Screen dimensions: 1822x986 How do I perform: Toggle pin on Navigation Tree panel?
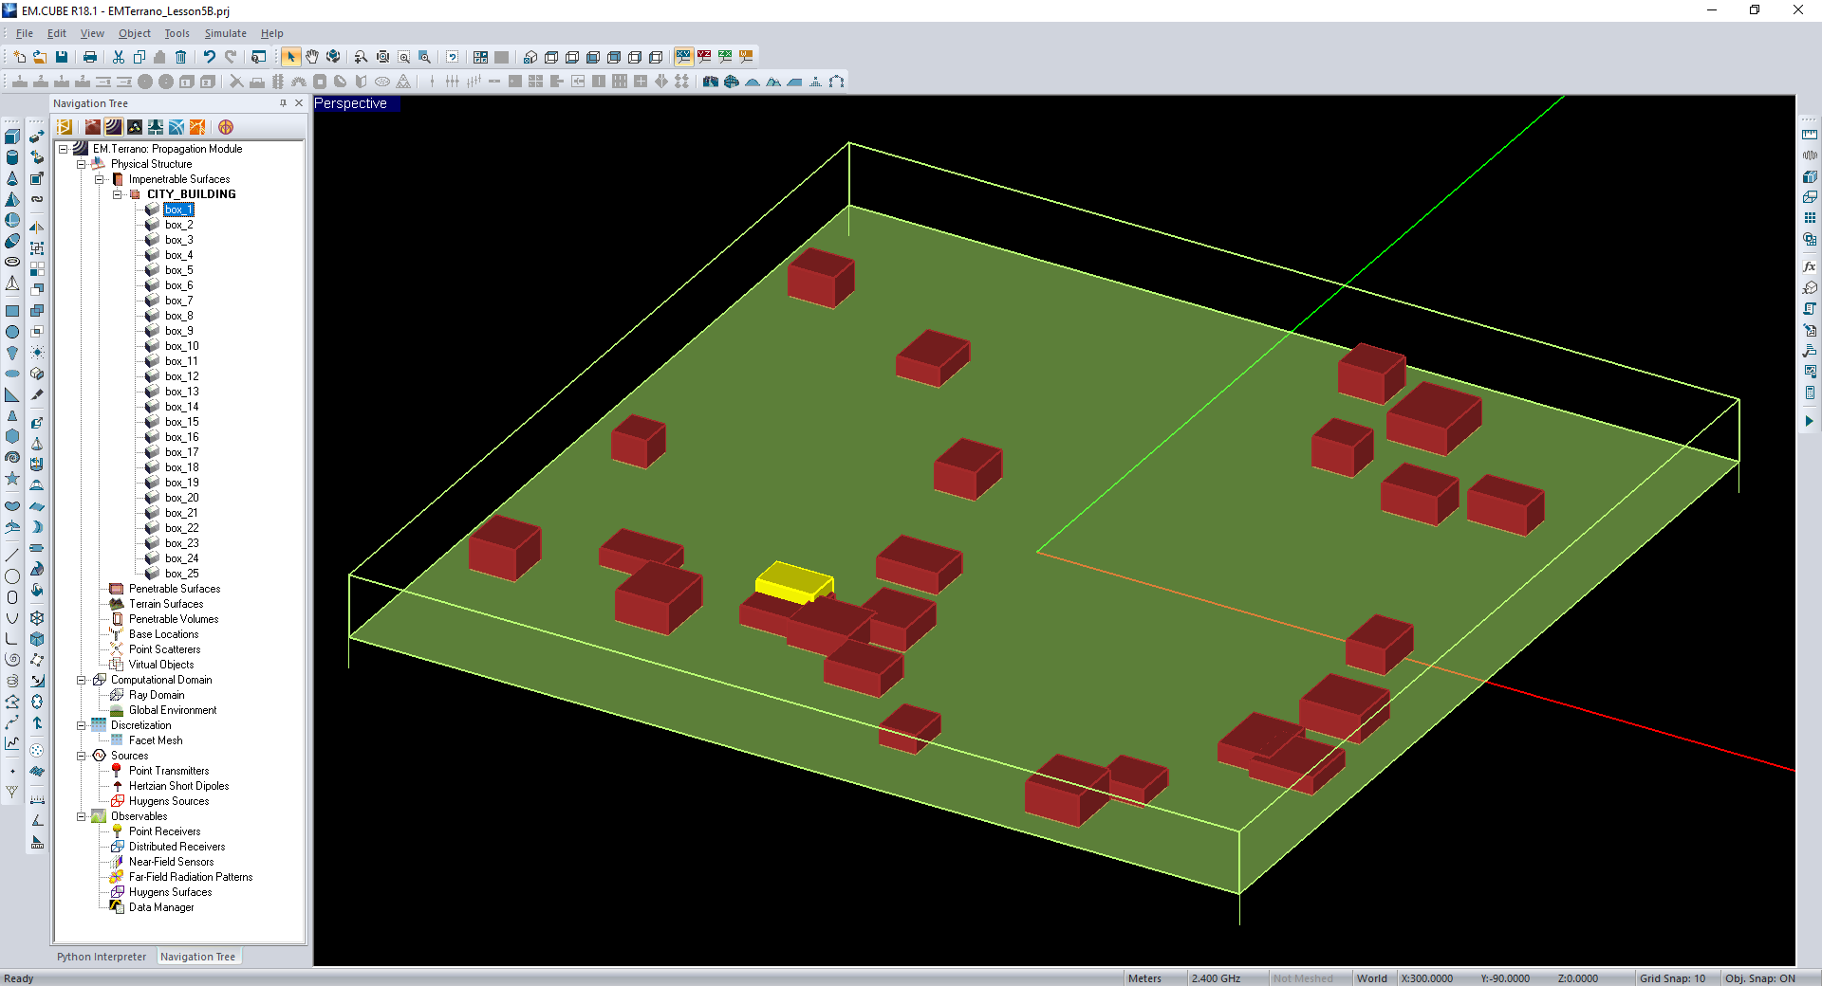(283, 103)
